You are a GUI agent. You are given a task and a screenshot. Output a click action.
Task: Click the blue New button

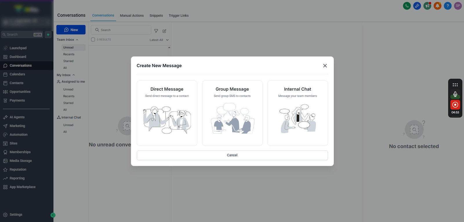71,30
